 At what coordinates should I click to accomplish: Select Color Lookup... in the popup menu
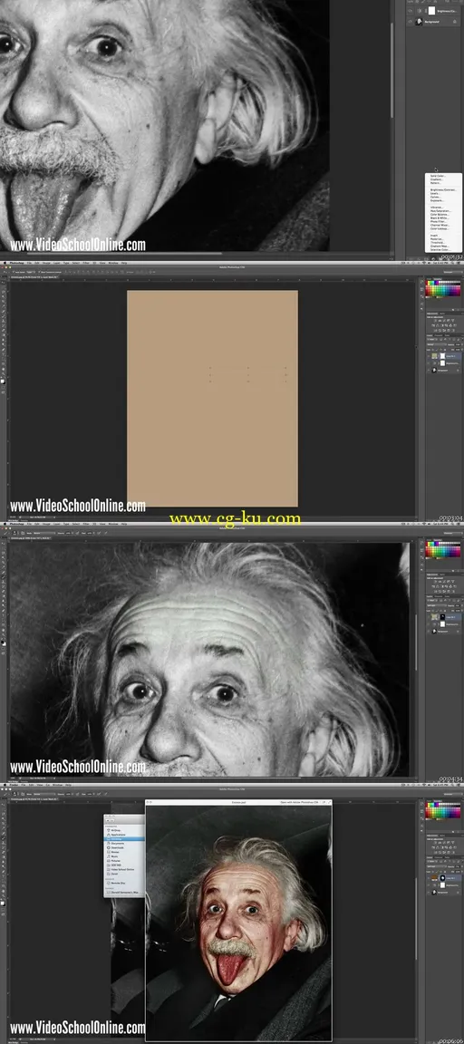(440, 228)
